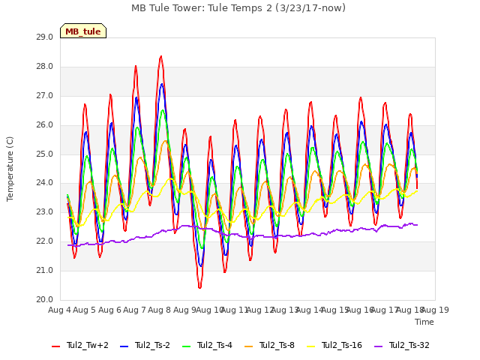Click the Temperature (C) axis label
480x360 pixels.
pyautogui.click(x=10, y=169)
